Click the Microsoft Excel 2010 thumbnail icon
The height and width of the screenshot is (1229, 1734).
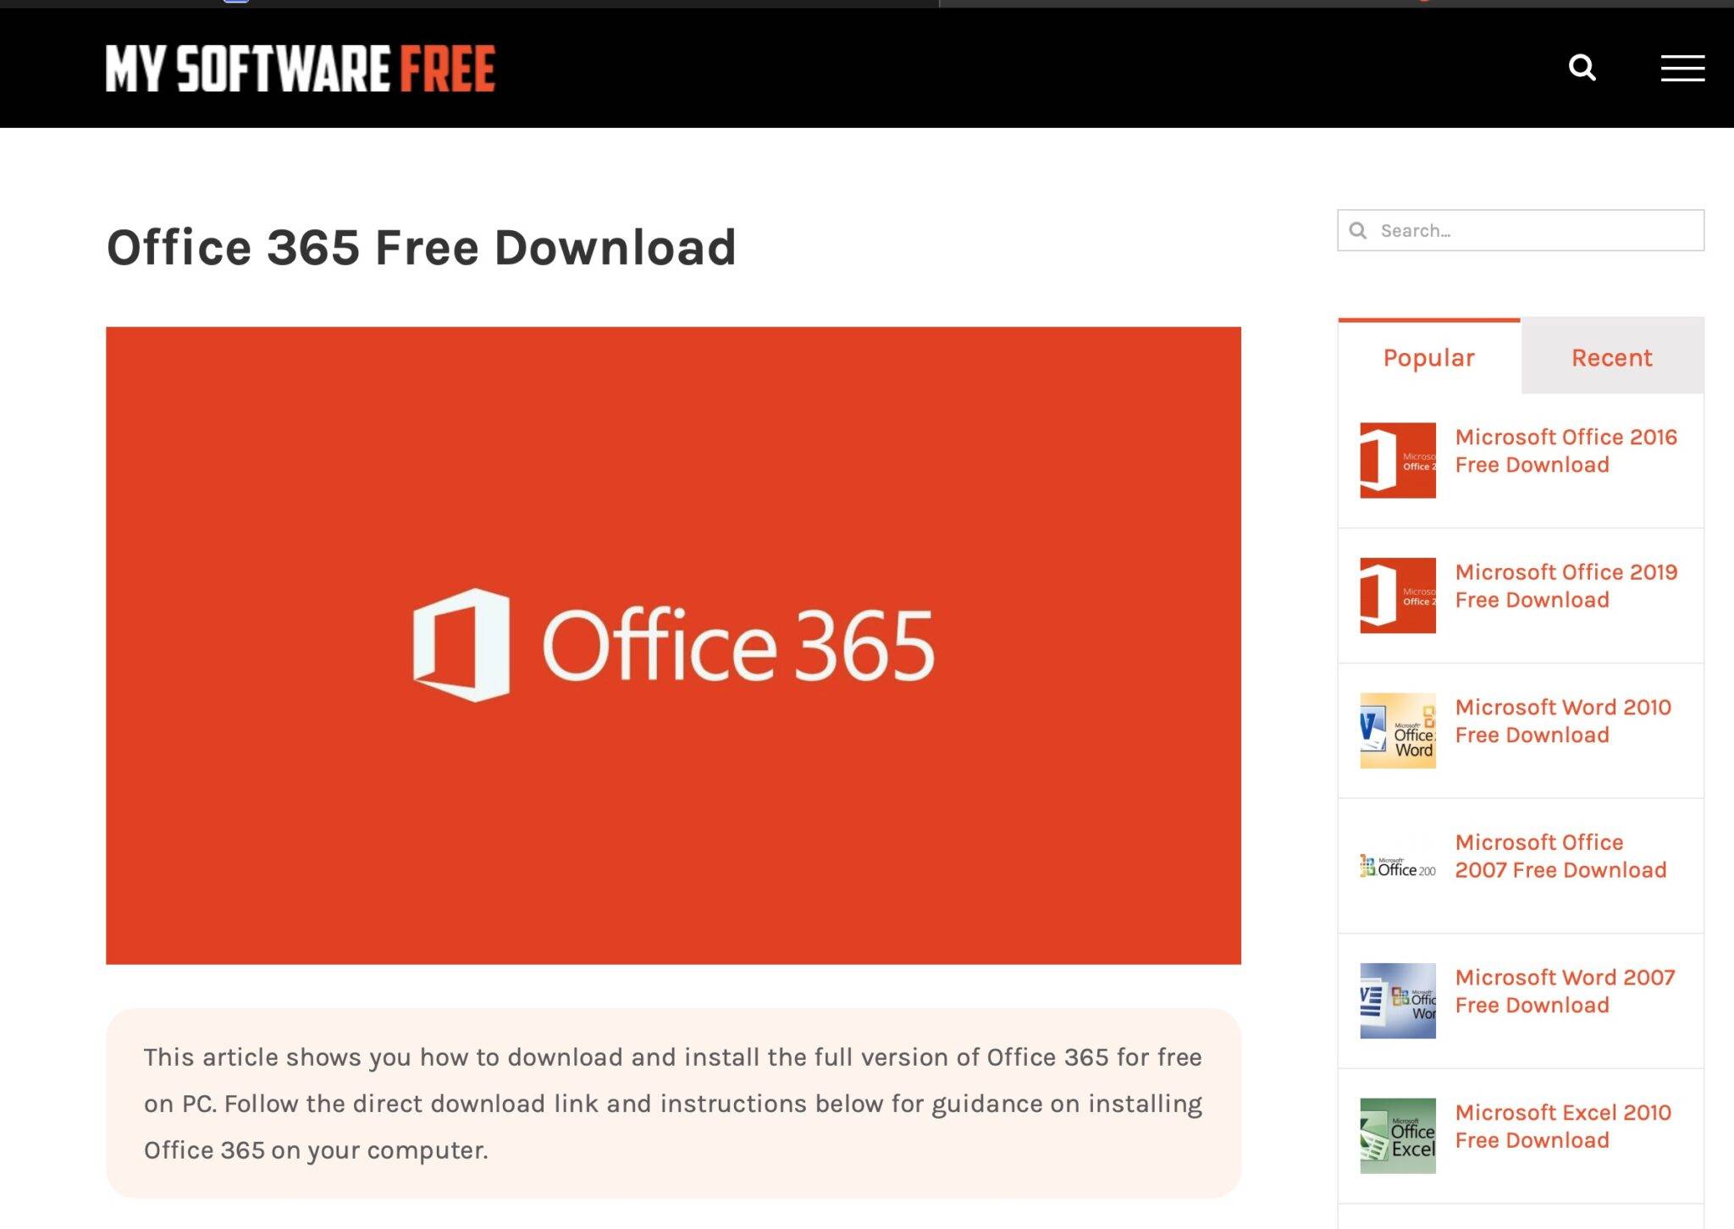(1397, 1136)
